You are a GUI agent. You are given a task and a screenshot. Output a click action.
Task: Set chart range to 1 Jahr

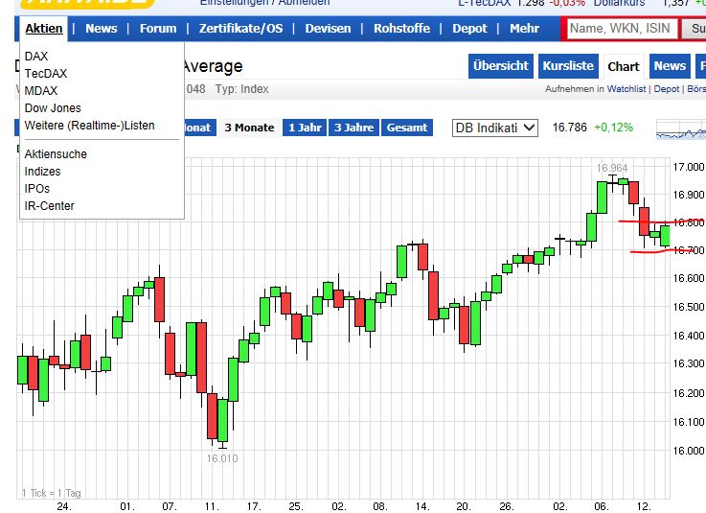click(305, 128)
